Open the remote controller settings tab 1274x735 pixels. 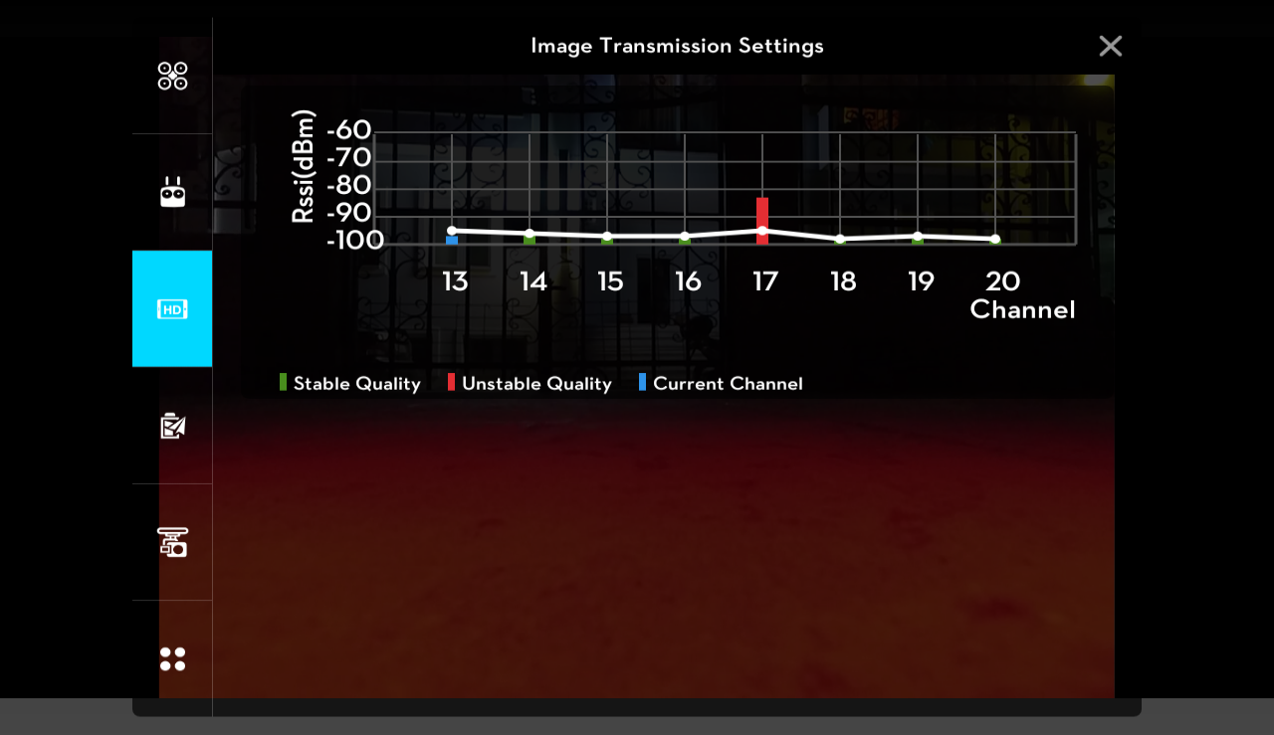pos(172,192)
